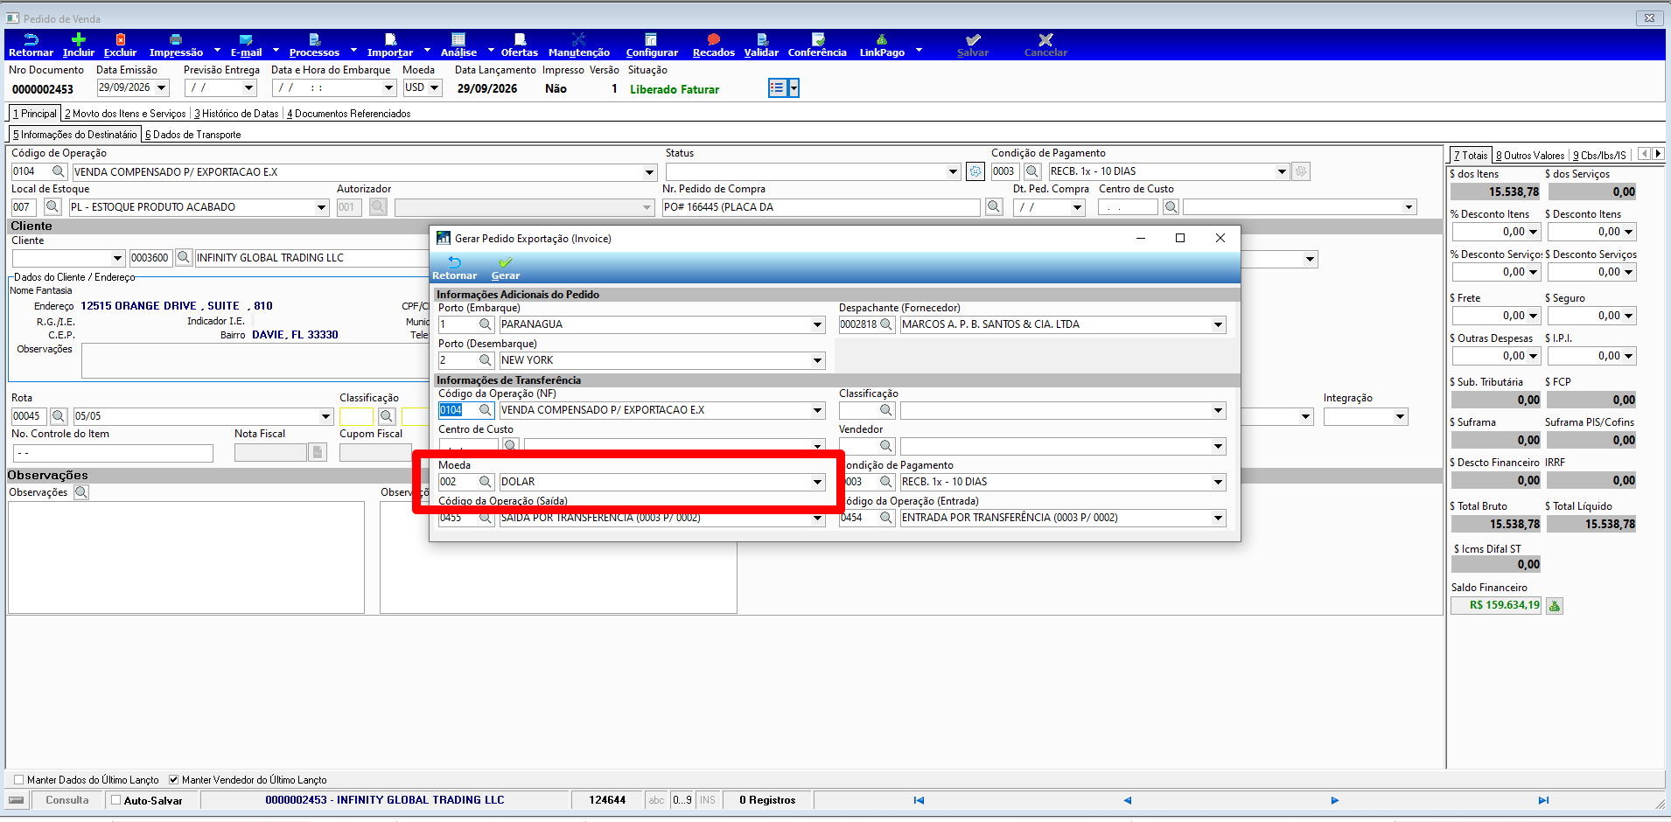This screenshot has height=822, width=1671.
Task: Go to the first record navigation button
Action: coord(919,800)
